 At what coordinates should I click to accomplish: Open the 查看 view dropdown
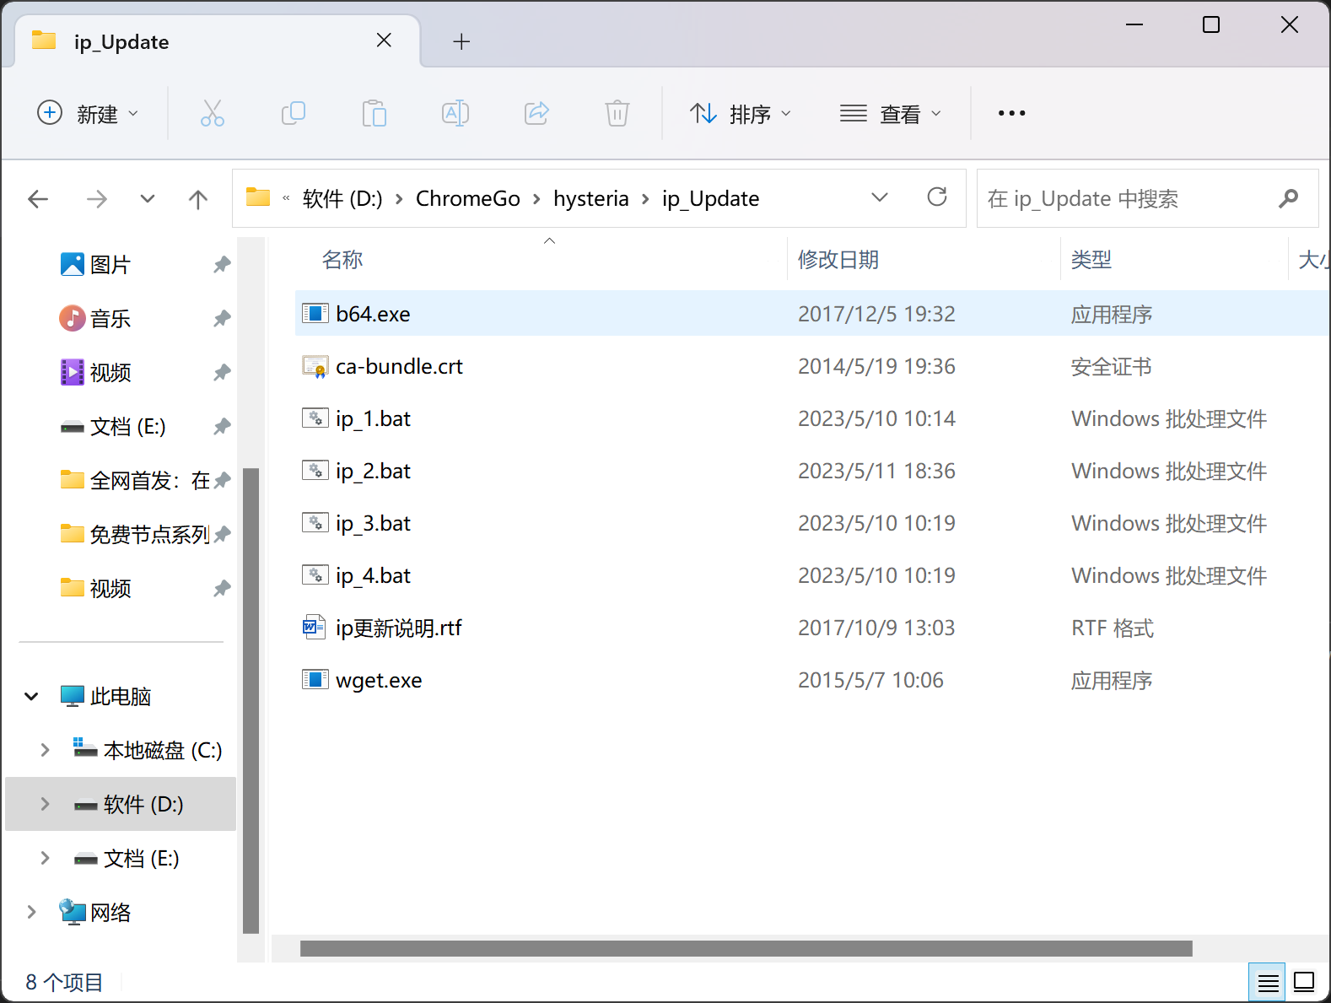point(891,113)
